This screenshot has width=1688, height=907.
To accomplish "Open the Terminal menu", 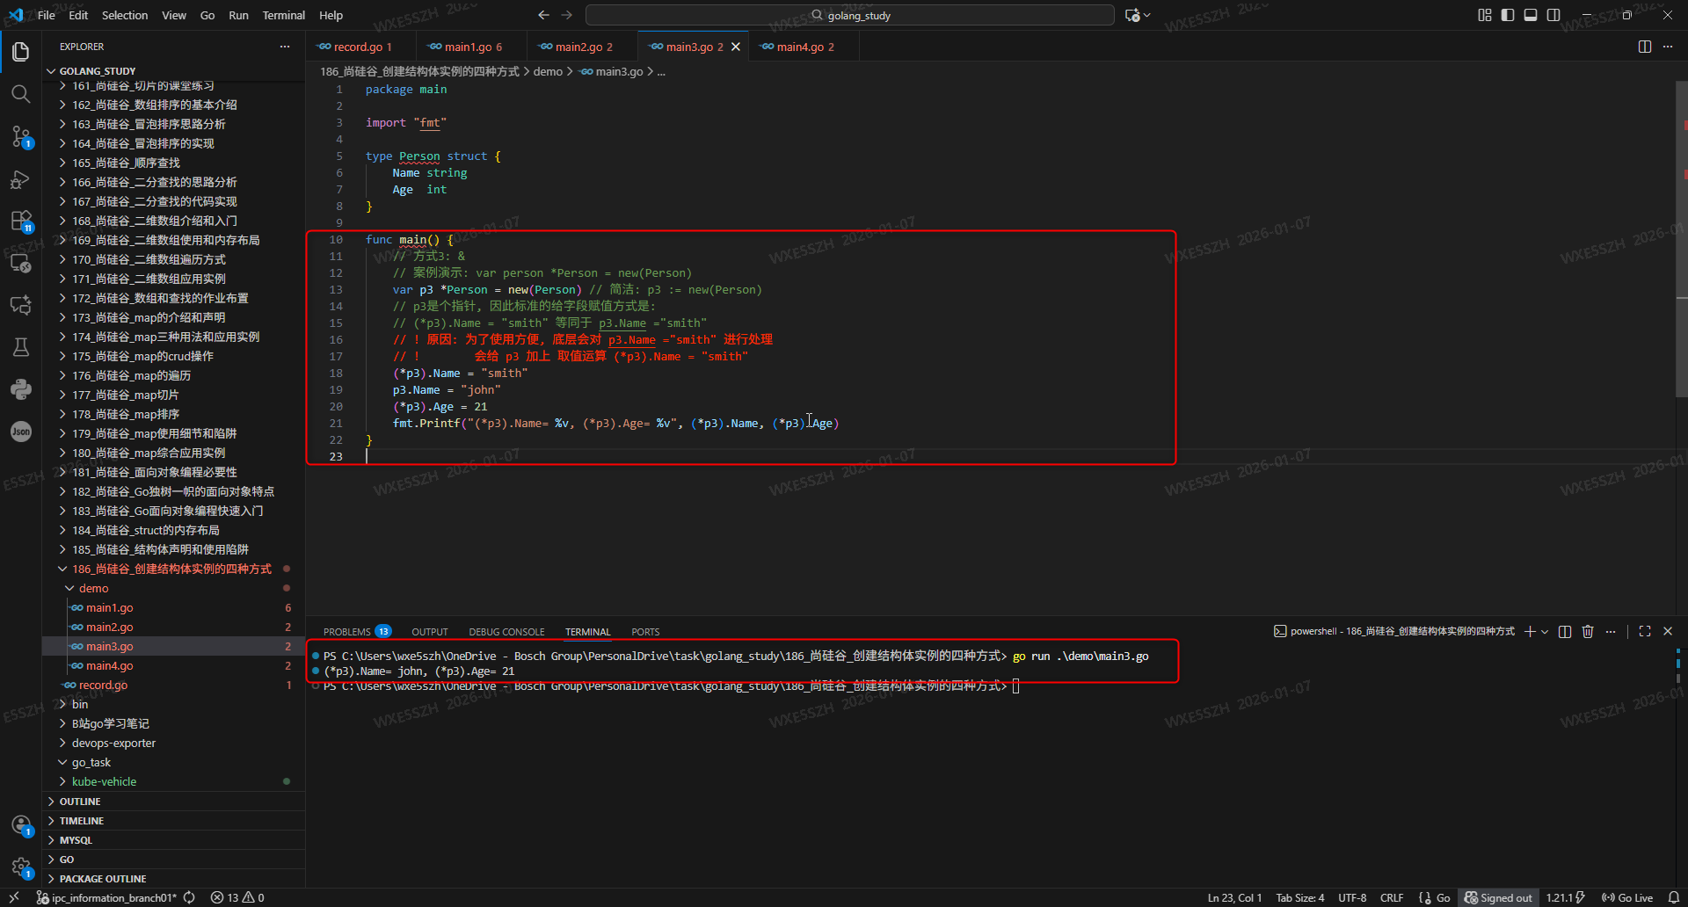I will (x=283, y=15).
